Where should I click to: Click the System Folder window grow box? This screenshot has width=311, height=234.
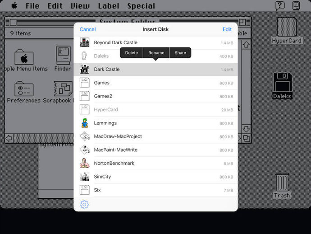click(x=247, y=138)
